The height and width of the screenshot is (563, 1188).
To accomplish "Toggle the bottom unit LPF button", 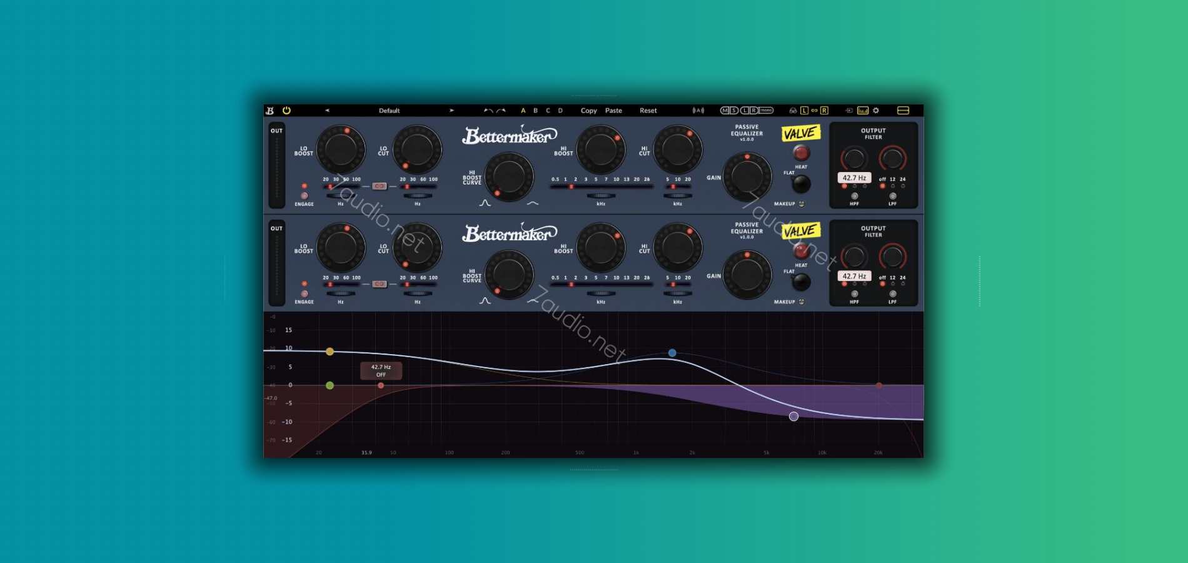I will click(x=892, y=294).
